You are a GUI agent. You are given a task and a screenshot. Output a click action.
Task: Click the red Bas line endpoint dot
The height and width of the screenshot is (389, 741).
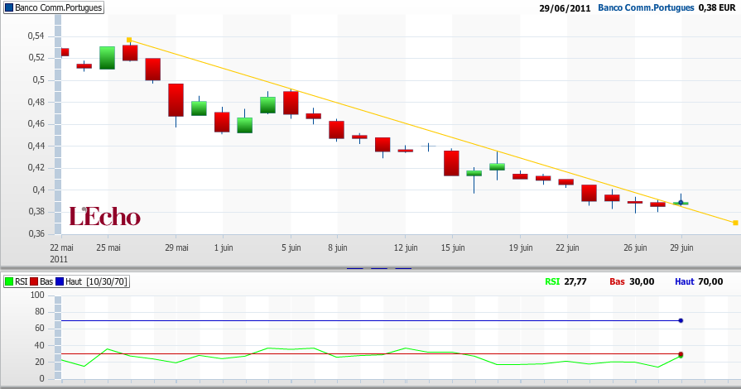(x=681, y=354)
